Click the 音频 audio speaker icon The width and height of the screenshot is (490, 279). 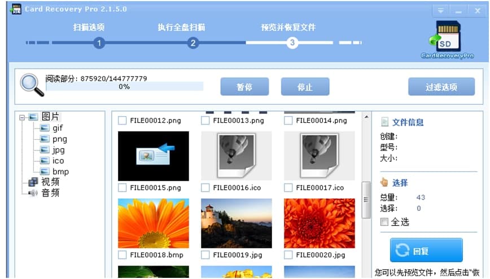[33, 193]
